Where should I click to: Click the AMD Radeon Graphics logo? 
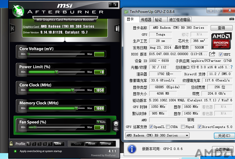coord(221,41)
